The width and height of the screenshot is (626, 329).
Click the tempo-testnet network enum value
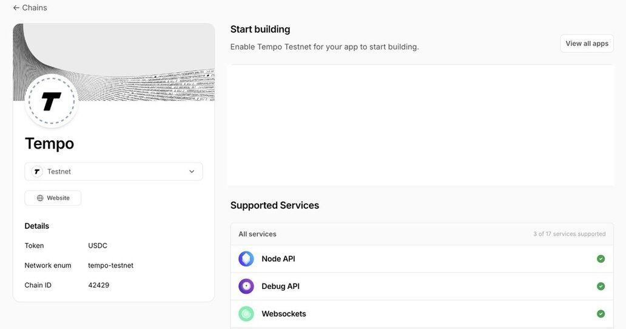tap(110, 265)
